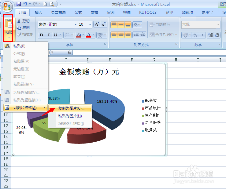Click the cell borders icon
This screenshot has width=226, height=189.
point(67,35)
